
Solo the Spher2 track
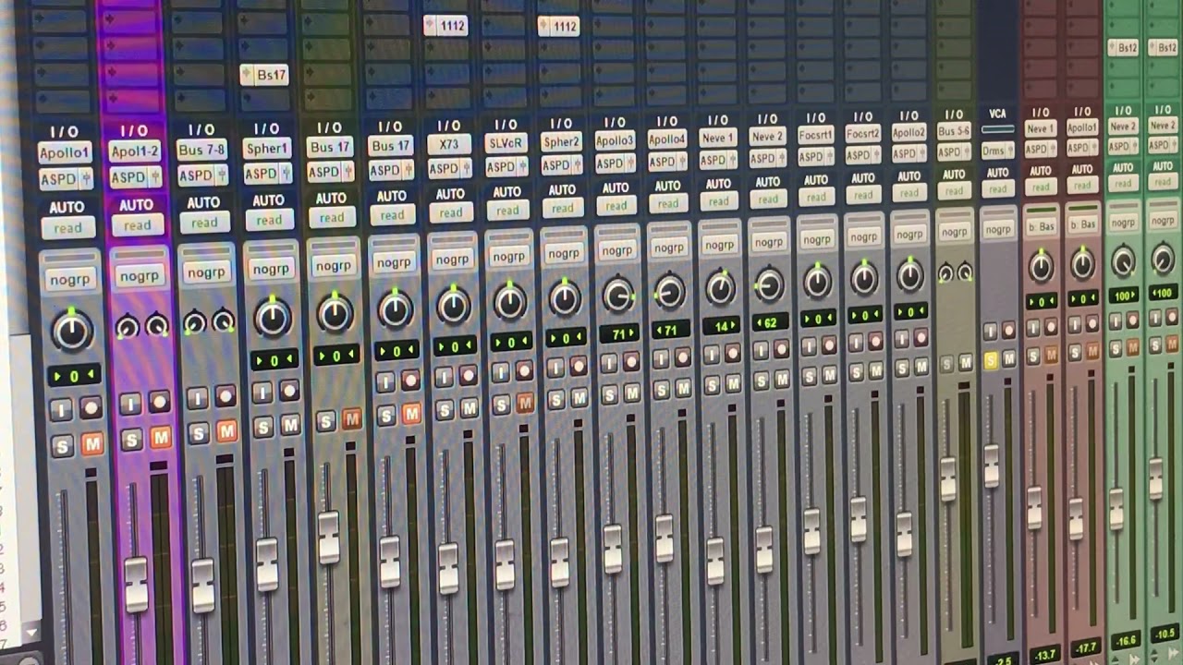click(x=555, y=400)
